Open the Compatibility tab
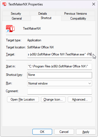 point(78,18)
